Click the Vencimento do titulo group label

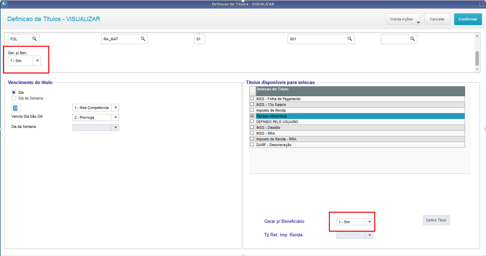coord(30,82)
